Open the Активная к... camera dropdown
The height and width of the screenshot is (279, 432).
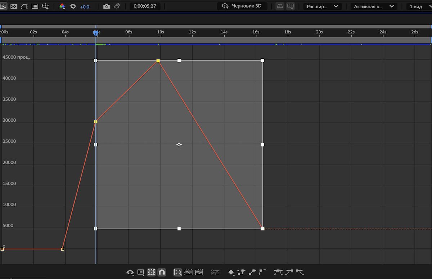coord(374,6)
